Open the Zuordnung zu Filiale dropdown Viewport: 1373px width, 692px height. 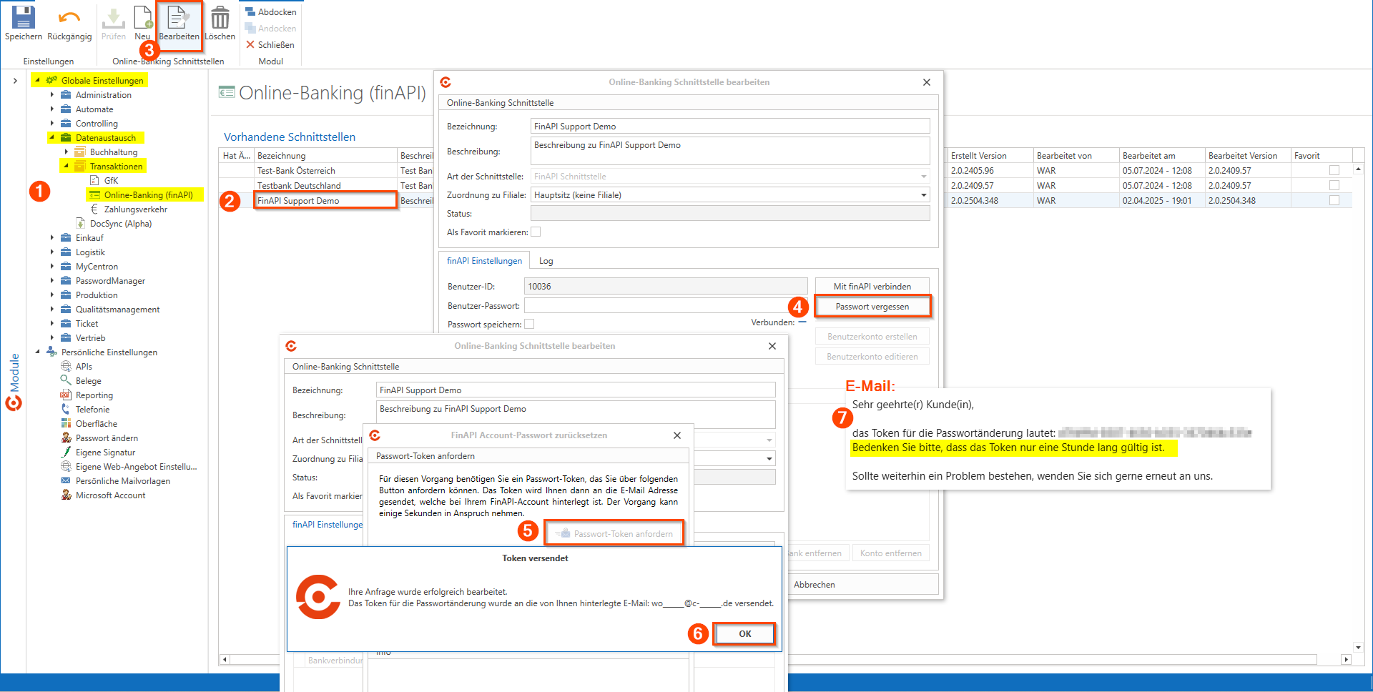pos(923,195)
